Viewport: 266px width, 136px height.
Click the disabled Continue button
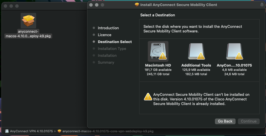pos(249,121)
